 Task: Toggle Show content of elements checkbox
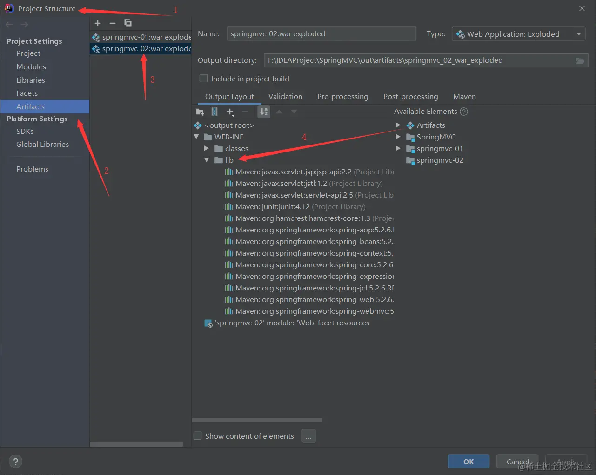(x=197, y=436)
